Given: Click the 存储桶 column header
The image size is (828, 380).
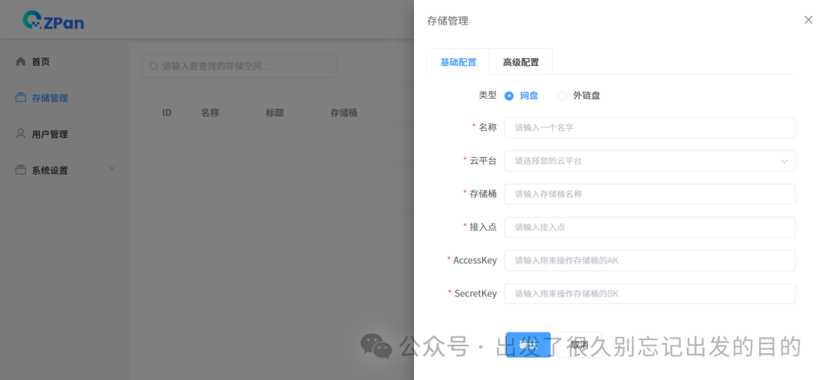Looking at the screenshot, I should click(343, 113).
